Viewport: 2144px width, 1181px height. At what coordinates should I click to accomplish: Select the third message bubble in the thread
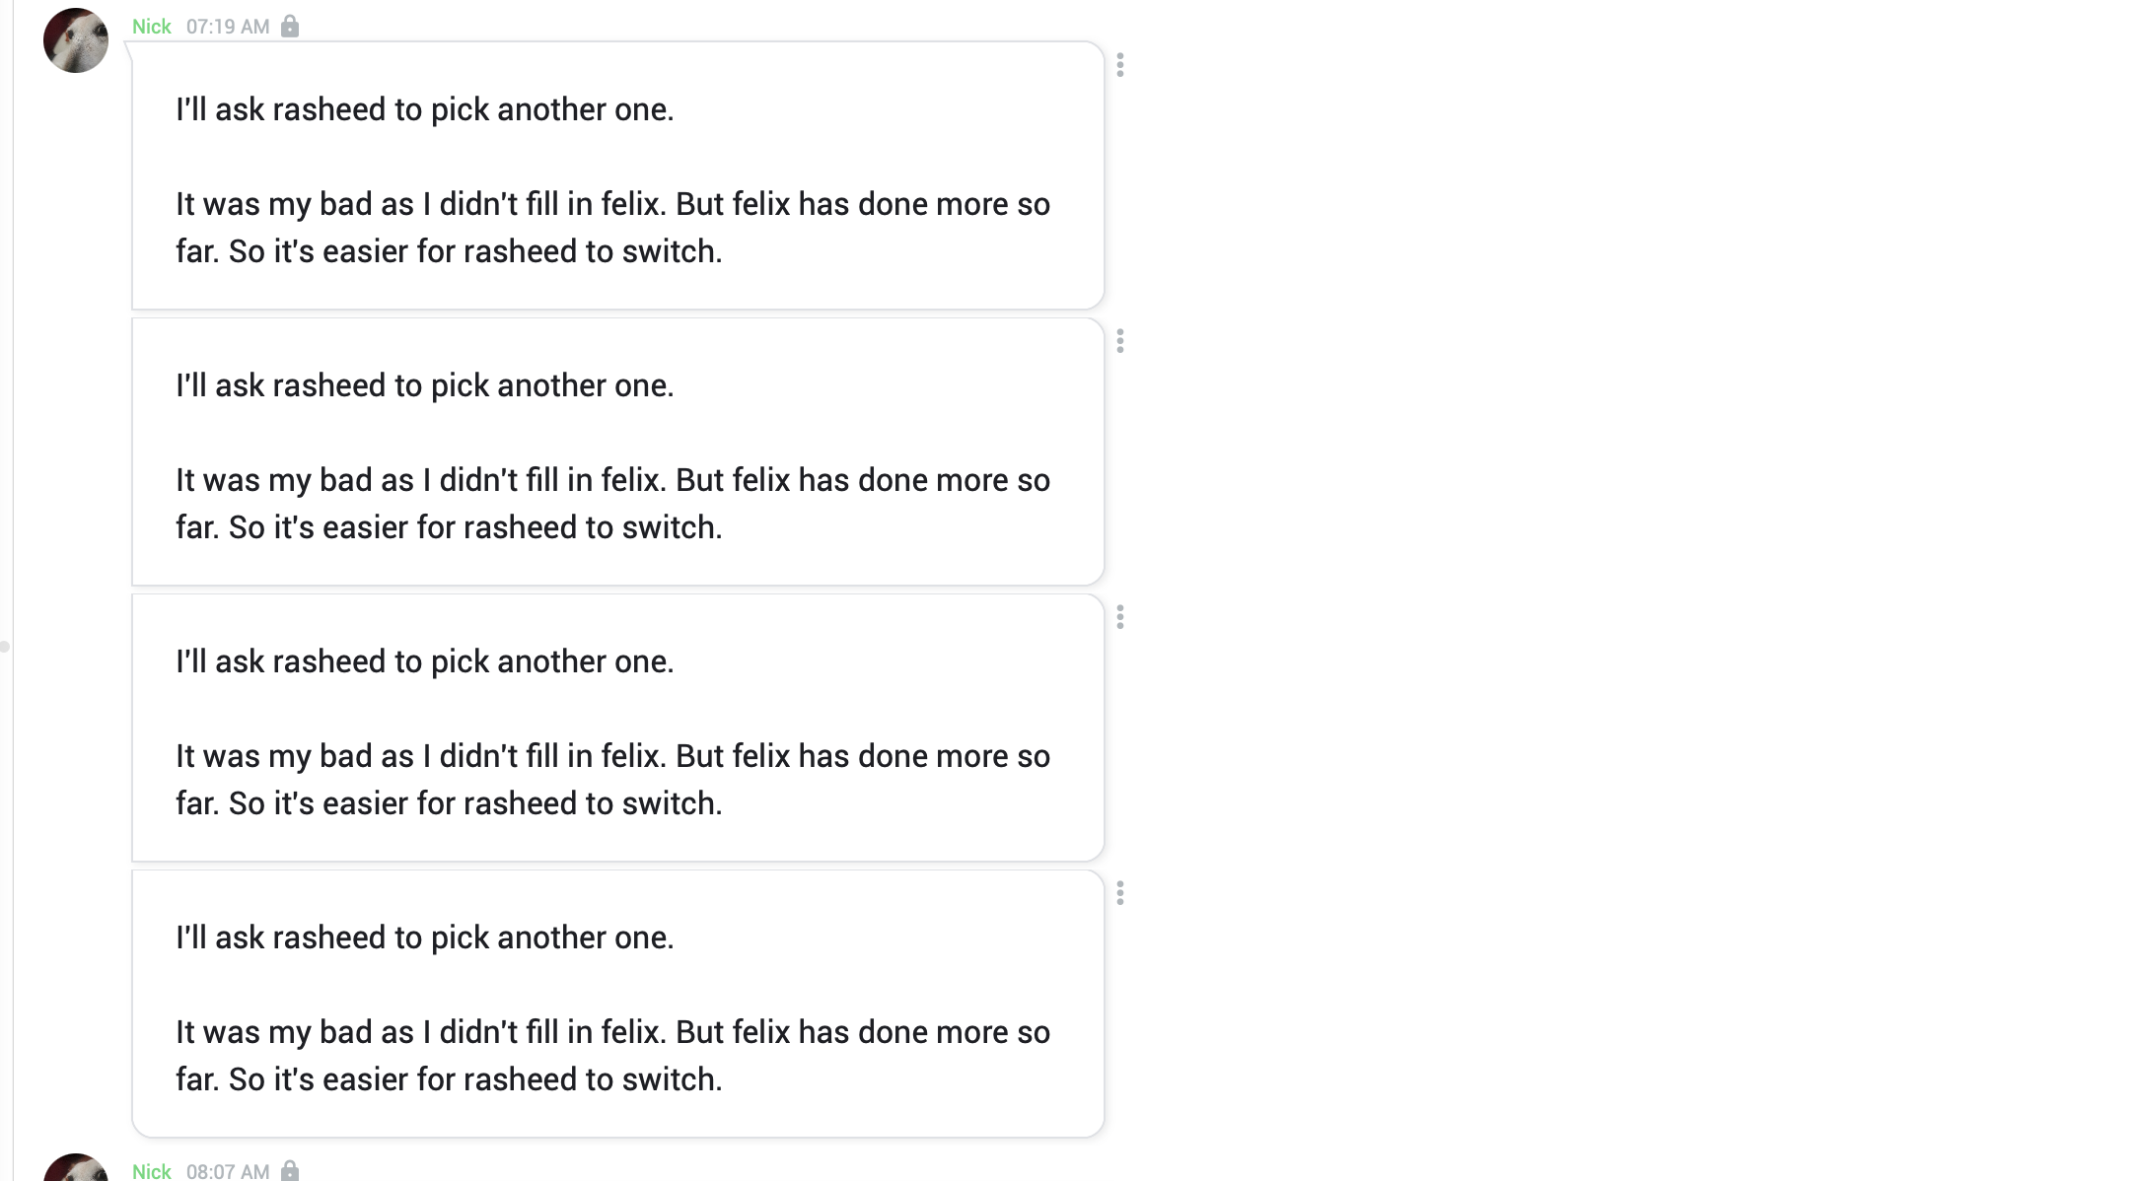pyautogui.click(x=618, y=729)
